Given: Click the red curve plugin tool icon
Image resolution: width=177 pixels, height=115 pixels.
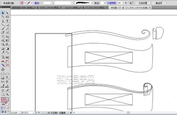Looking at the screenshot, I should 7,61.
